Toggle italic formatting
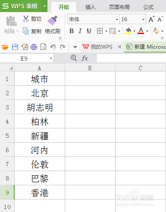The width and height of the screenshot is (166, 212). click(x=80, y=31)
